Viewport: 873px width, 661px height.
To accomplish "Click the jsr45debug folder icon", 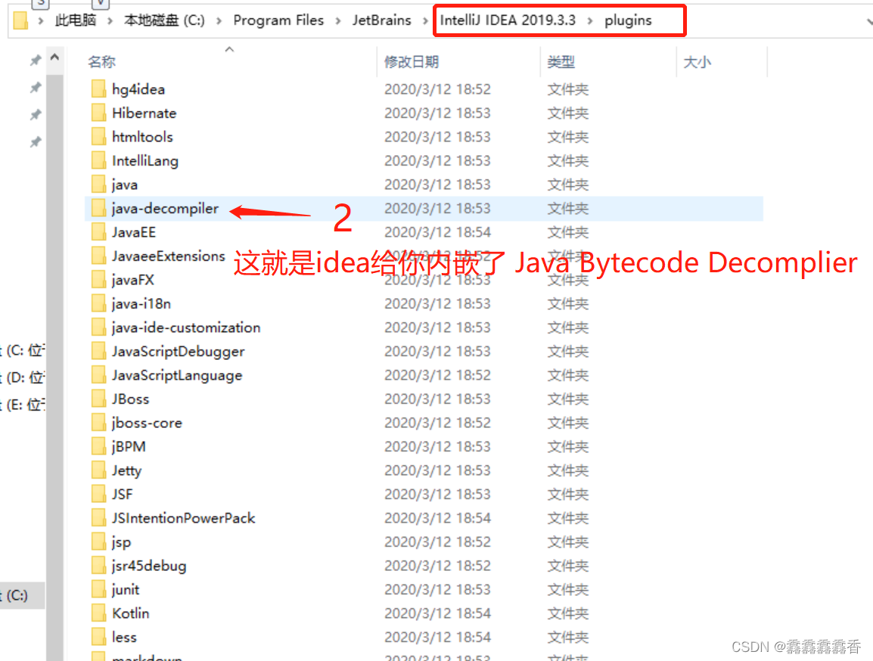I will point(98,566).
